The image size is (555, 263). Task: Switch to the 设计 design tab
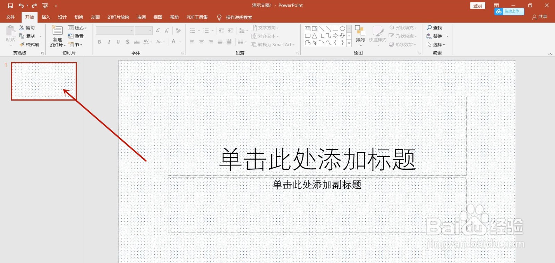click(x=62, y=17)
